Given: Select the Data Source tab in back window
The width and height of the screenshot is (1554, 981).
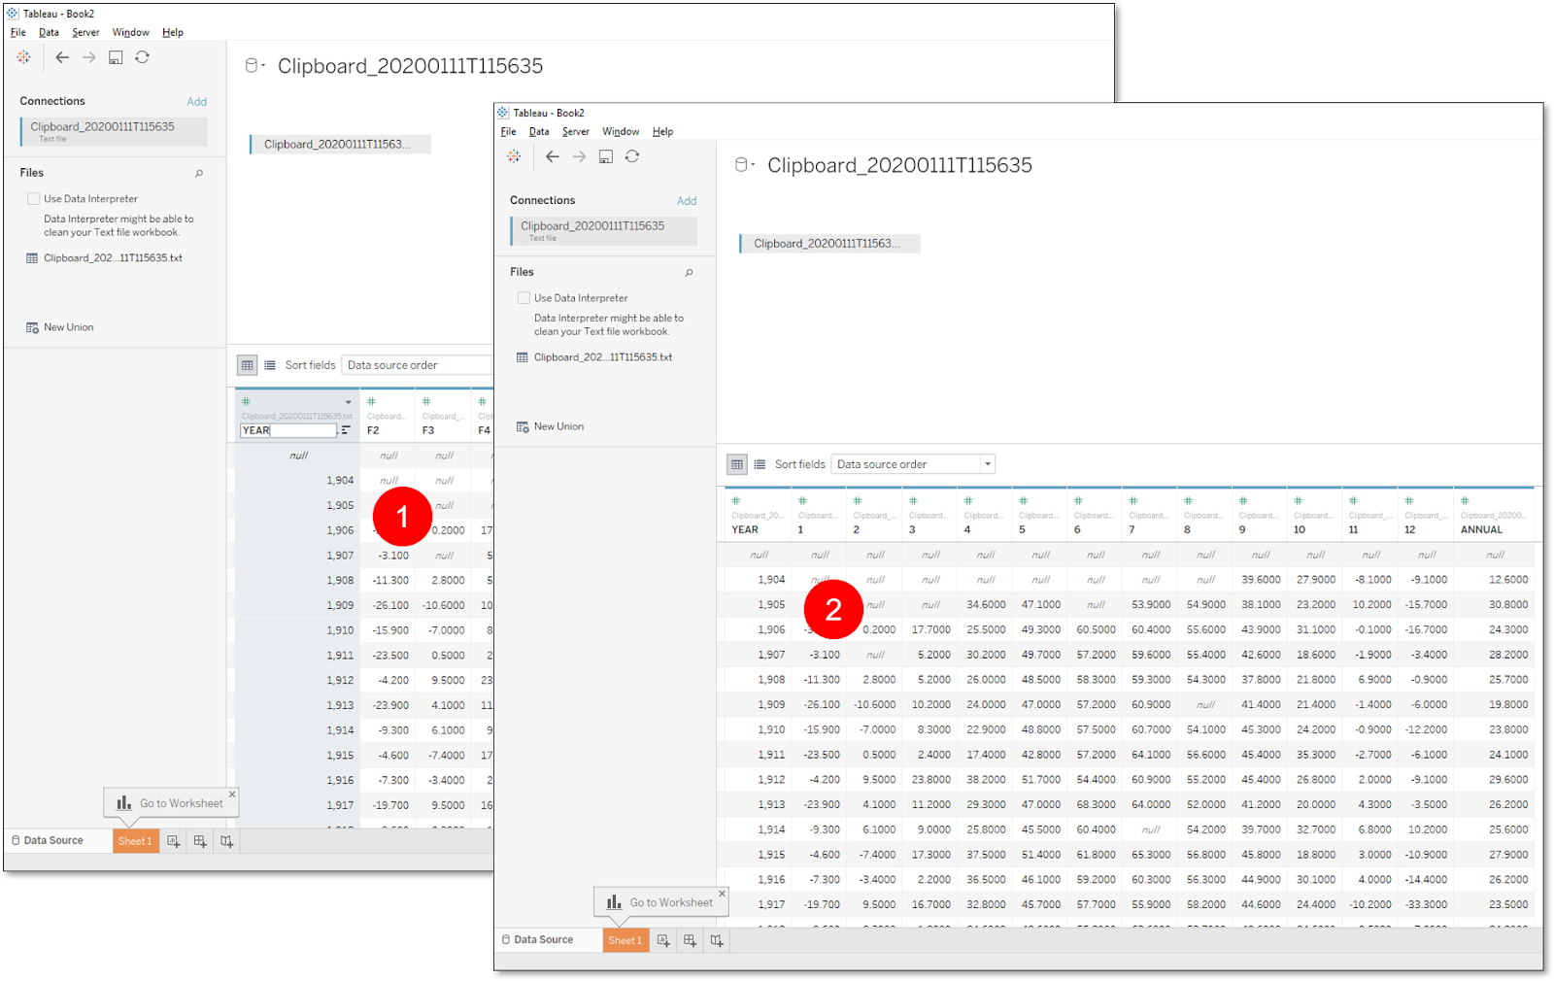Looking at the screenshot, I should point(48,841).
